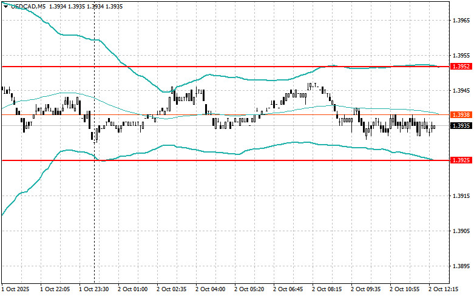Click the 2 Oct 06:45 time label
The height and width of the screenshot is (296, 474).
[288, 289]
